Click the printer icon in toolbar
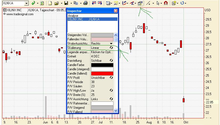Viewport: 220px width, 125px height. pyautogui.click(x=85, y=3)
